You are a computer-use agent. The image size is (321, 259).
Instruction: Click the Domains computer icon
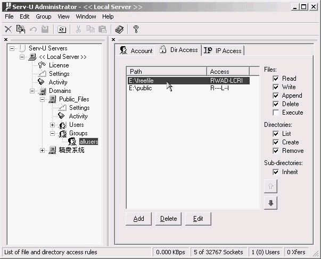43,91
